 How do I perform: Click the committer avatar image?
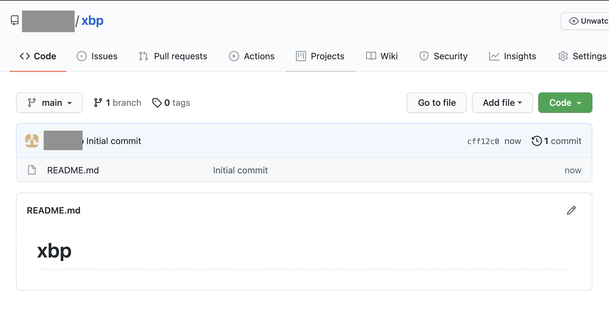32,141
